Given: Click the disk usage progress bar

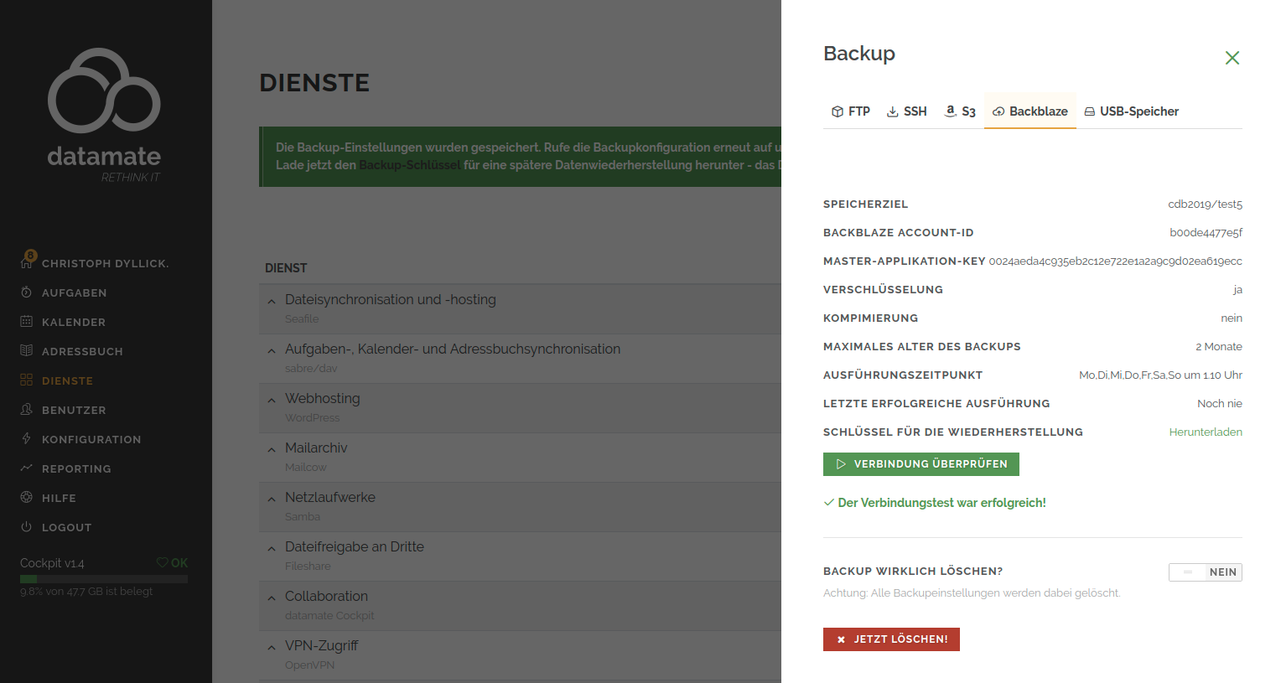Looking at the screenshot, I should tap(104, 579).
